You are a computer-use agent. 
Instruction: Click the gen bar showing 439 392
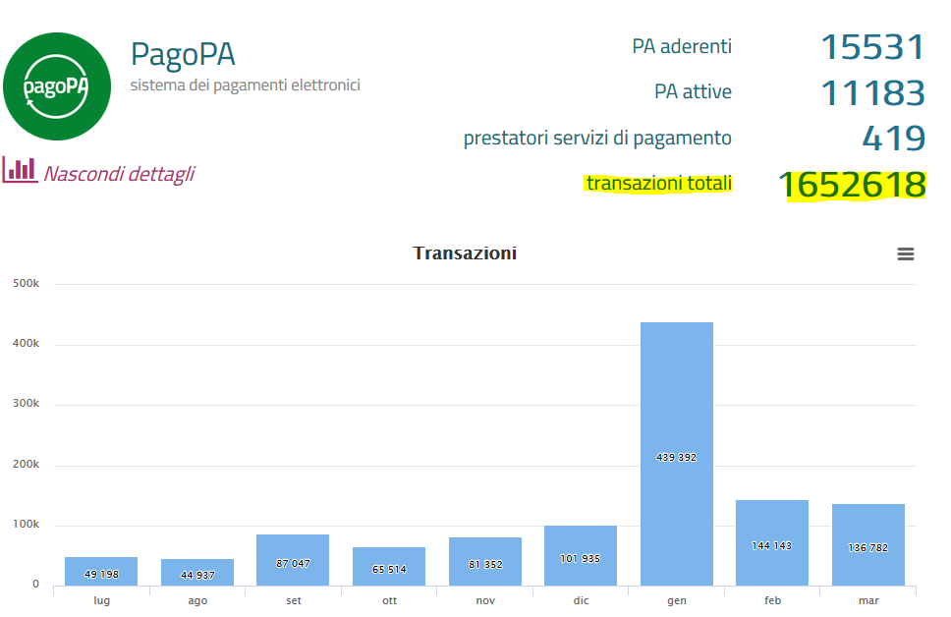coord(677,454)
